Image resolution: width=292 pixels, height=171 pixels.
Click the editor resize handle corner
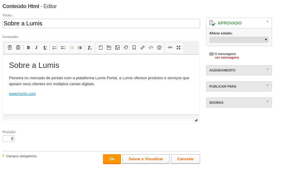(196, 120)
